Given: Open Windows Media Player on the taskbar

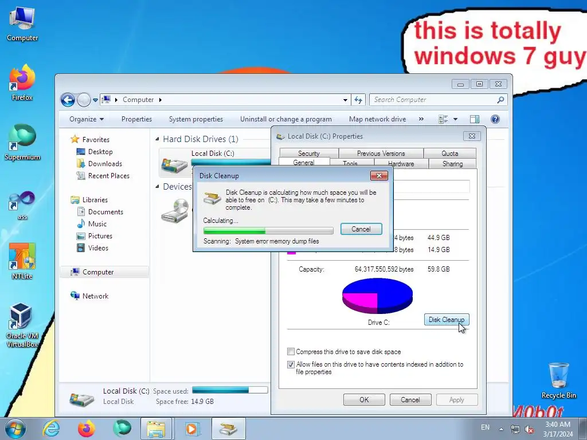Looking at the screenshot, I should click(x=191, y=429).
